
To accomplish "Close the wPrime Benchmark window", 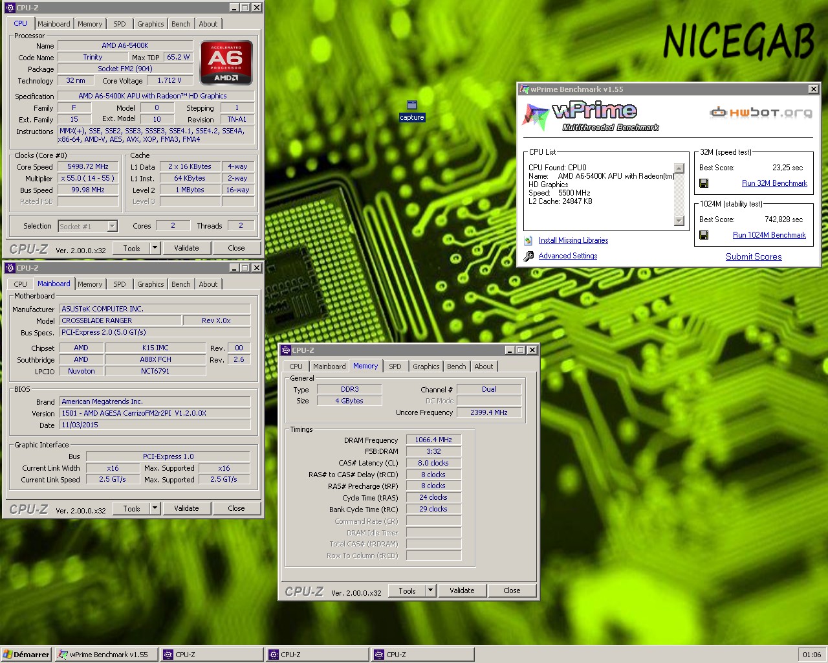I will click(x=813, y=89).
